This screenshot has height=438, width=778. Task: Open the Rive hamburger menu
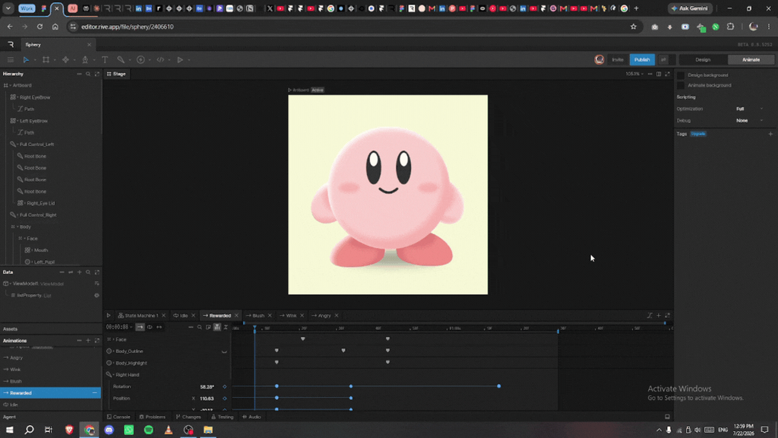11,59
